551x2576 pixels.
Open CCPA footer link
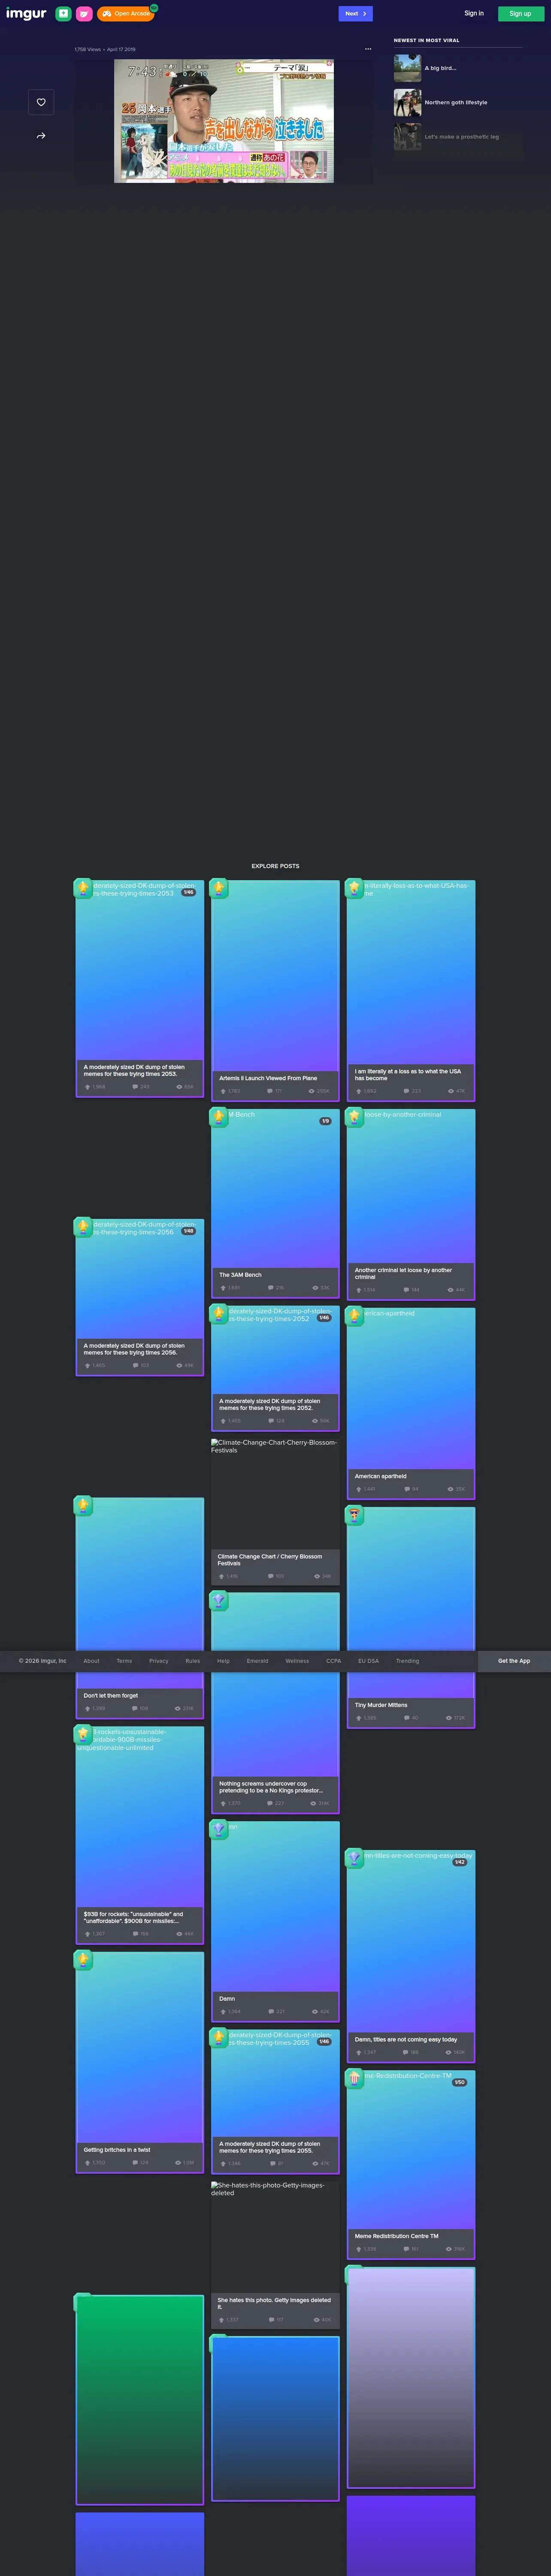click(333, 1661)
